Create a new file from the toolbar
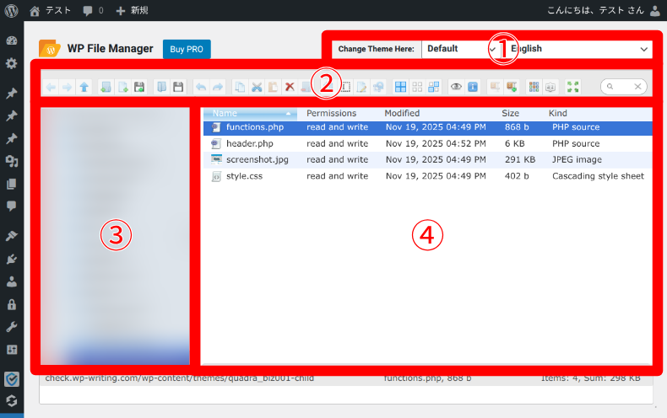 click(123, 87)
